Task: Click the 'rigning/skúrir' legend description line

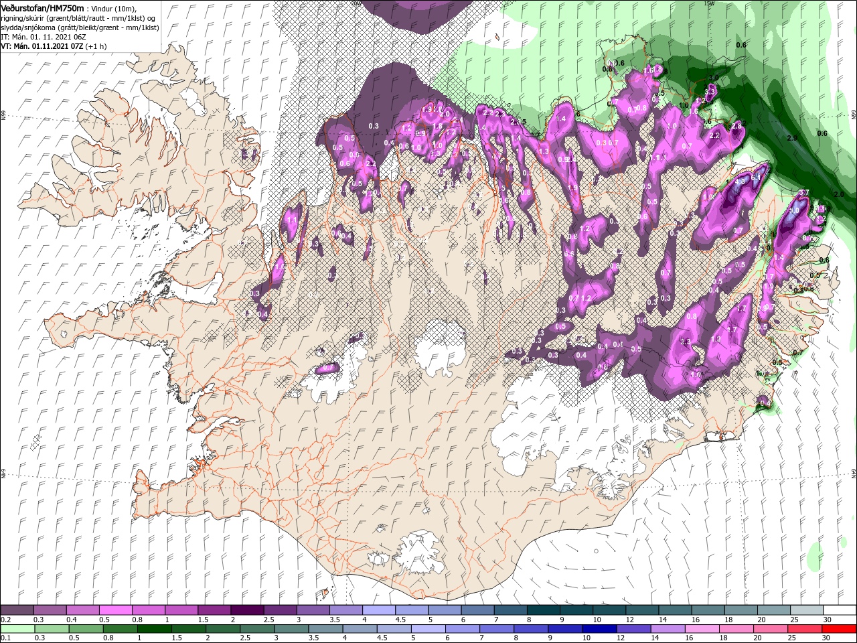Action: click(x=76, y=17)
